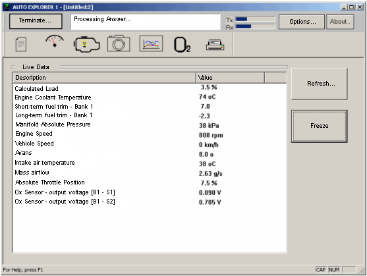Screen dimensions: 367x276
Task: Click the About button
Action: coord(340,22)
